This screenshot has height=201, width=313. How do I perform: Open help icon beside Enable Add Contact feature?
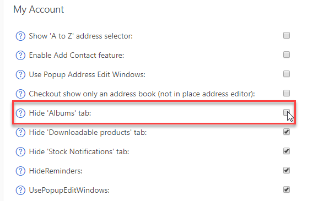[x=20, y=56]
